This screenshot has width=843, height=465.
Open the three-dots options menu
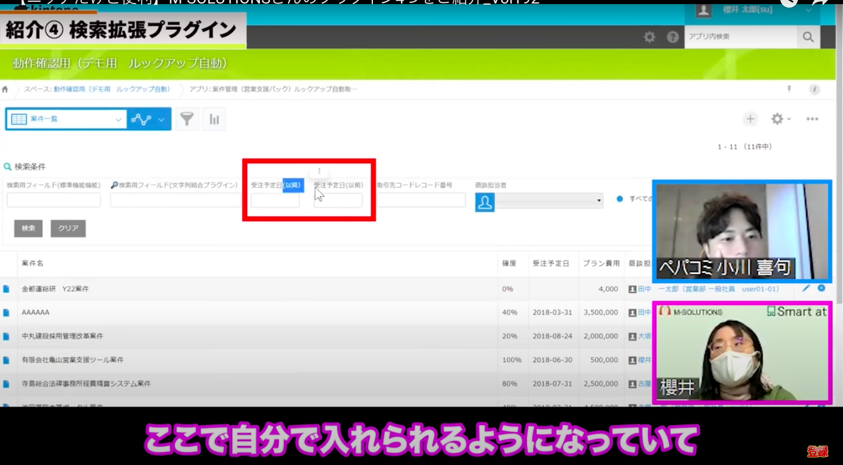point(812,119)
